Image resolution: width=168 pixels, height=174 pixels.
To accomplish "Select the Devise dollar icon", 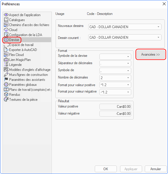I will pyautogui.click(x=6, y=40).
